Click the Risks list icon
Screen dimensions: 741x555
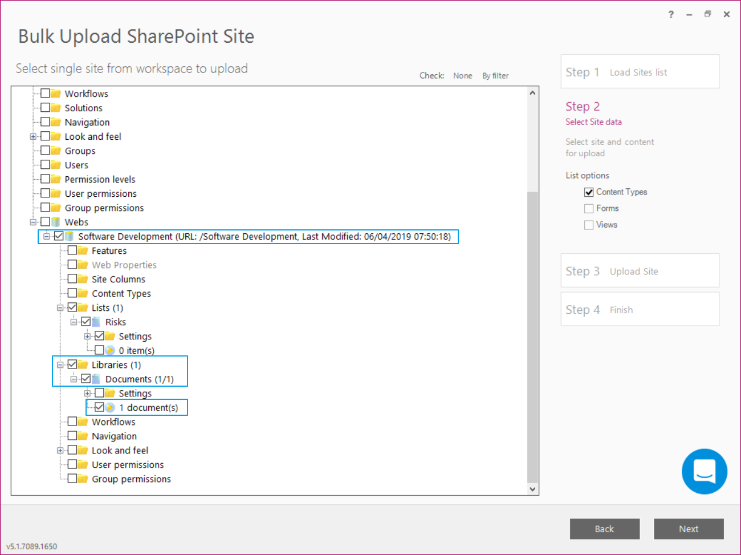click(x=97, y=322)
